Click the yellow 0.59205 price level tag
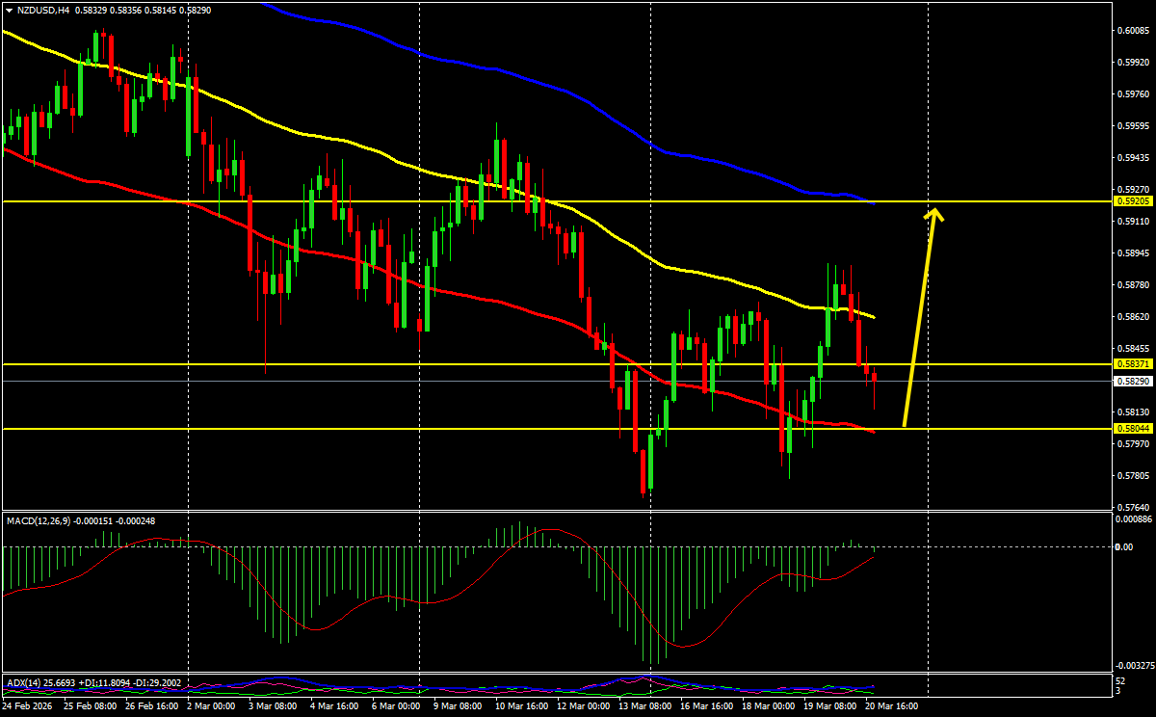 [1131, 201]
